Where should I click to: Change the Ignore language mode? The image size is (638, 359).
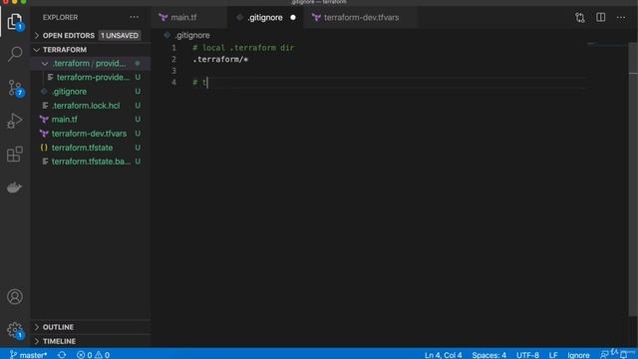(578, 355)
